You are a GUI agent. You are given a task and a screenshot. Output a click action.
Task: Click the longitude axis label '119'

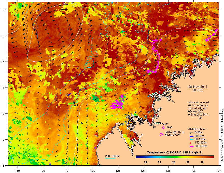(x=18, y=170)
